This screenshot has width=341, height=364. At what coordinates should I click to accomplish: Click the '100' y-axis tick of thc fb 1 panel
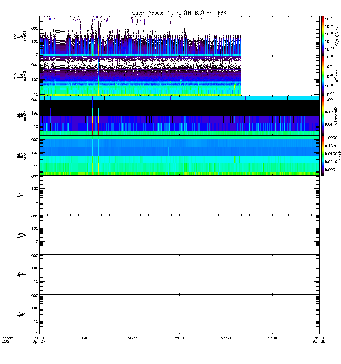point(35,268)
